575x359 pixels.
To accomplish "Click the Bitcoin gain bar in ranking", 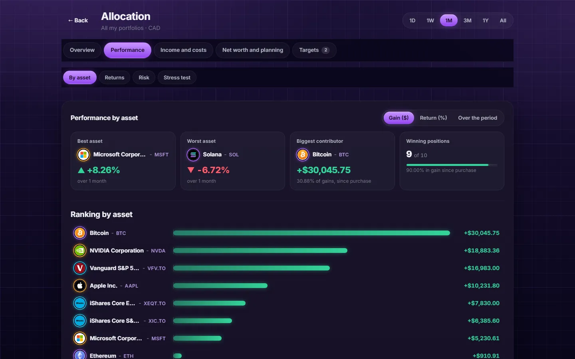I will coord(311,233).
